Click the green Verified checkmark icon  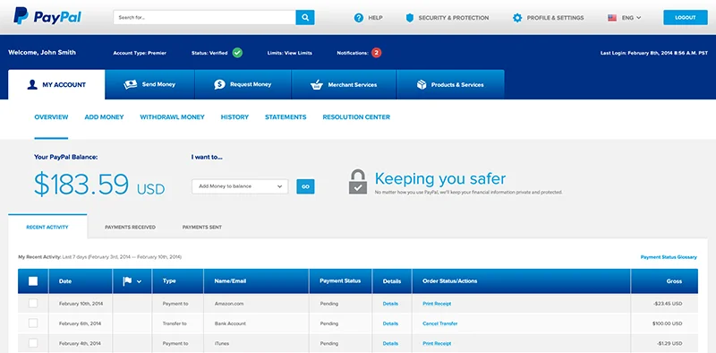237,53
